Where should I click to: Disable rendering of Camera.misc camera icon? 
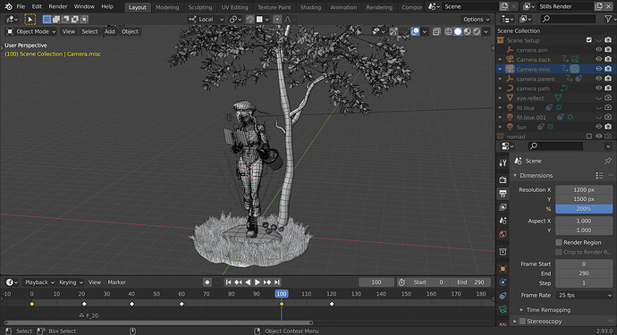(x=608, y=69)
